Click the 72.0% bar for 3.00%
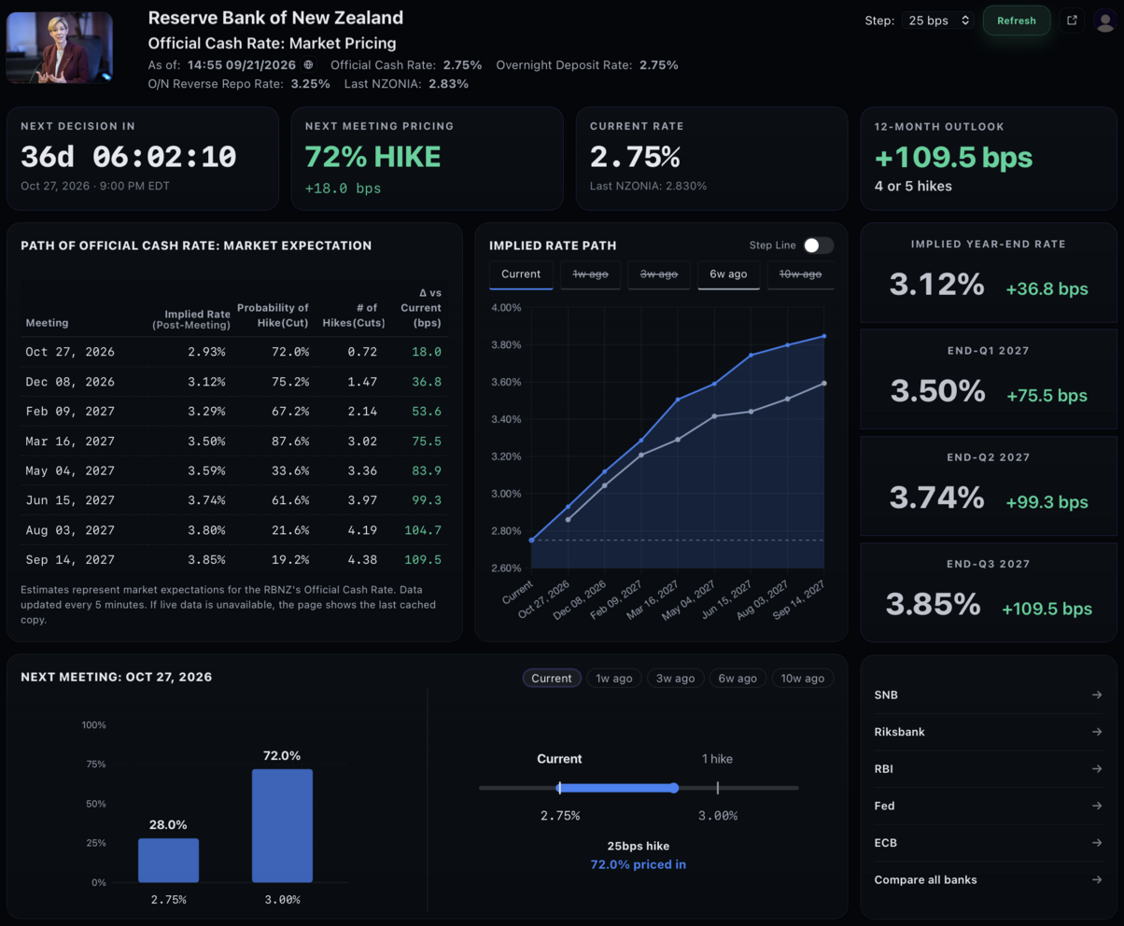This screenshot has height=926, width=1124. (x=282, y=825)
